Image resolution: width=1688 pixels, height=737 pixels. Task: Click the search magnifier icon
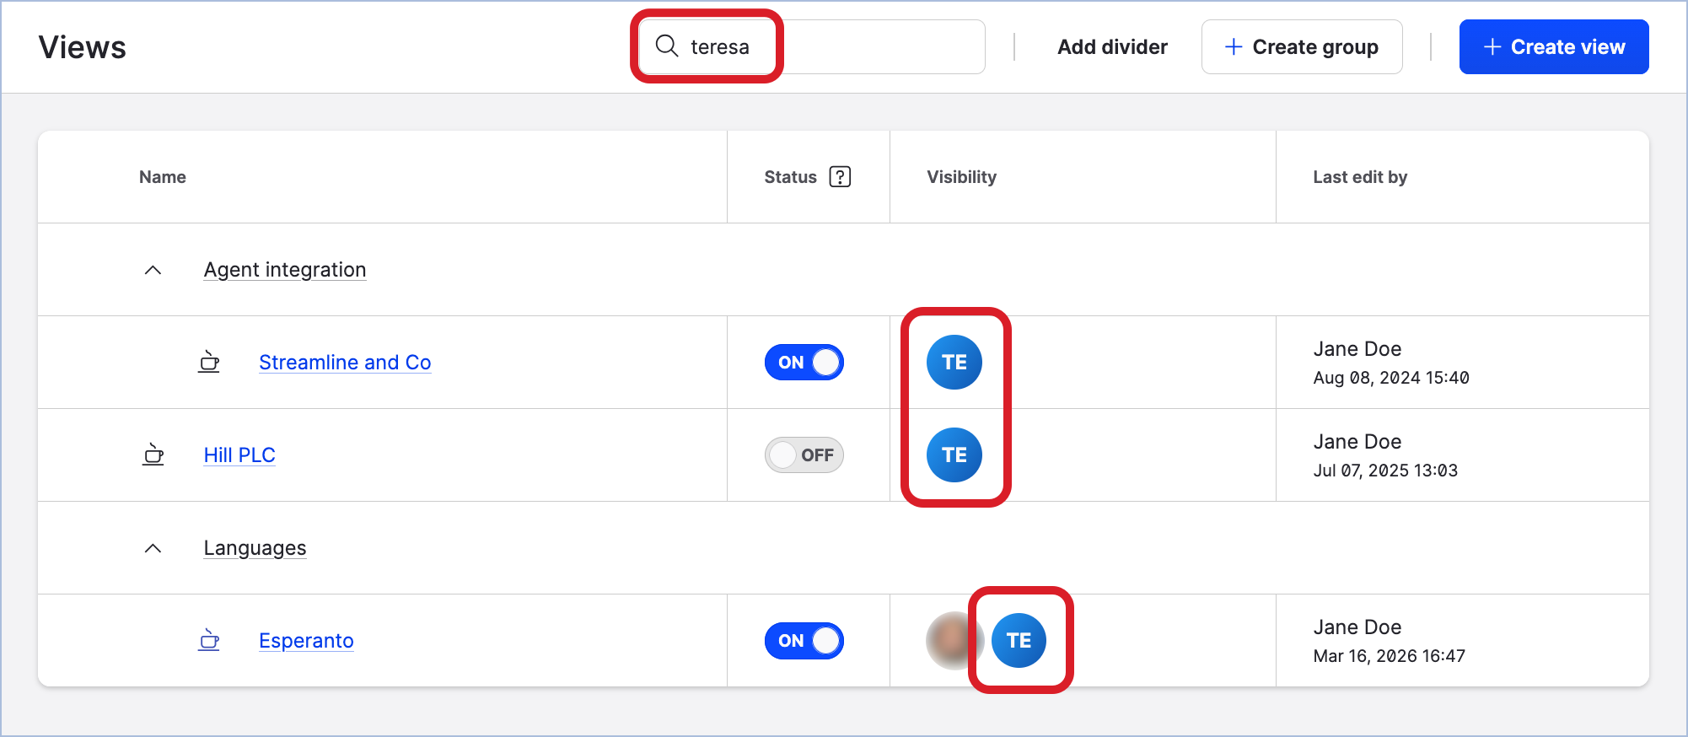click(667, 46)
